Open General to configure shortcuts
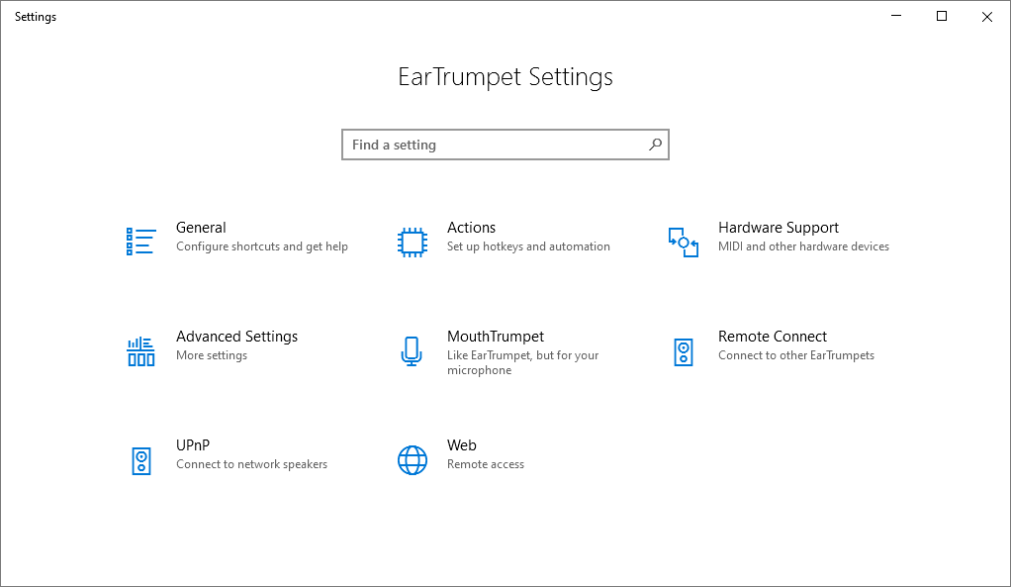Viewport: 1011px width, 587px height. [237, 237]
